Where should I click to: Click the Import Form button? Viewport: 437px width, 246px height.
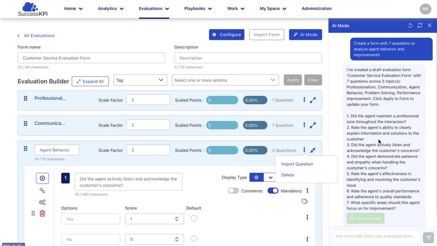coord(266,35)
